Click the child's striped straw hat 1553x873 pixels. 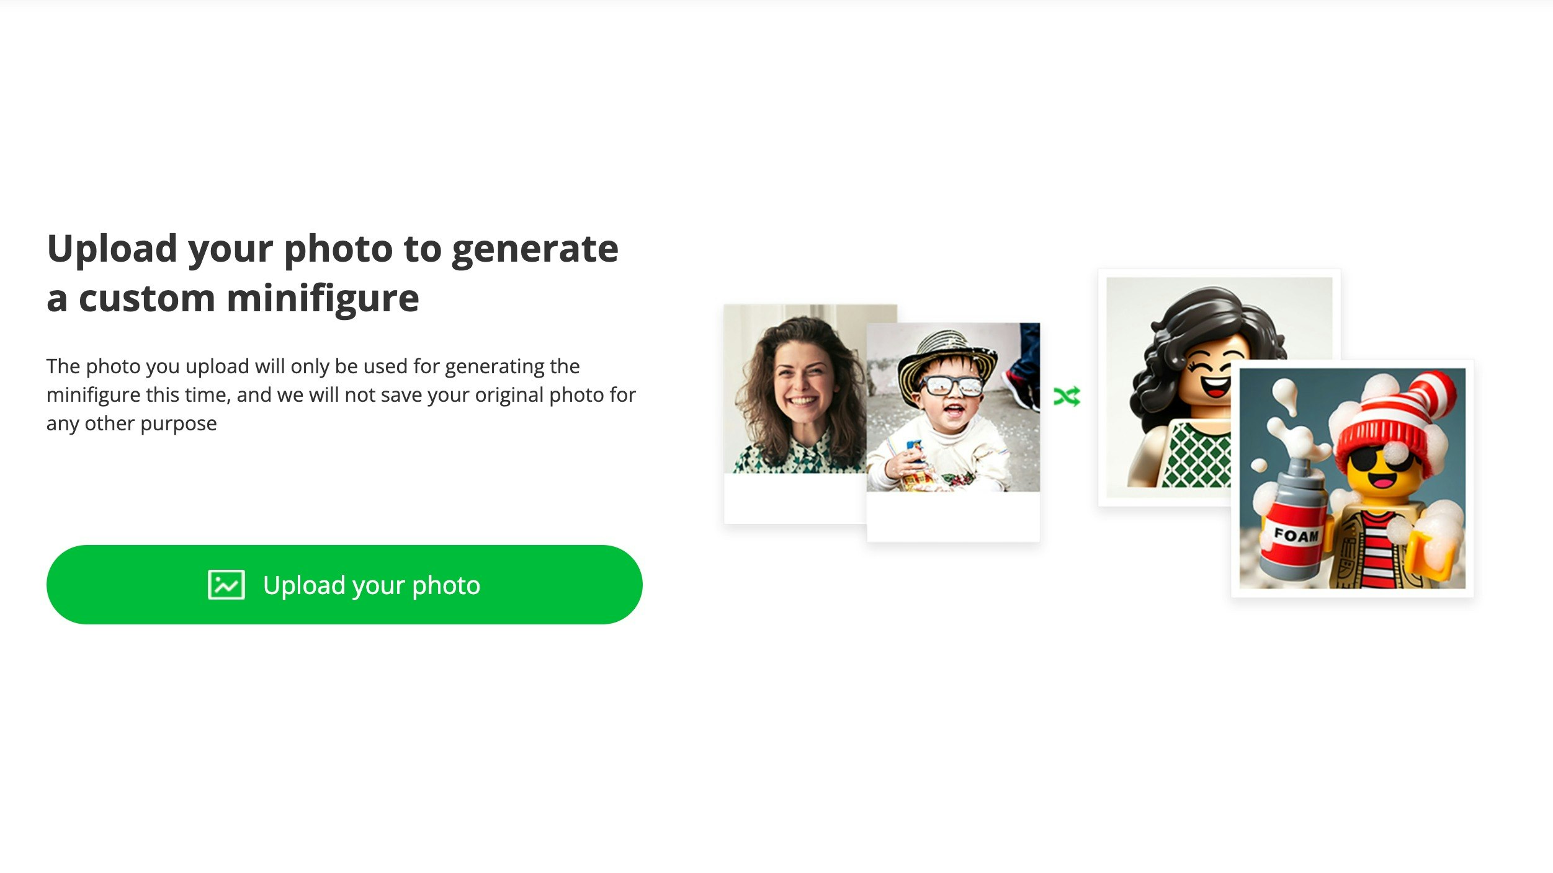point(948,361)
